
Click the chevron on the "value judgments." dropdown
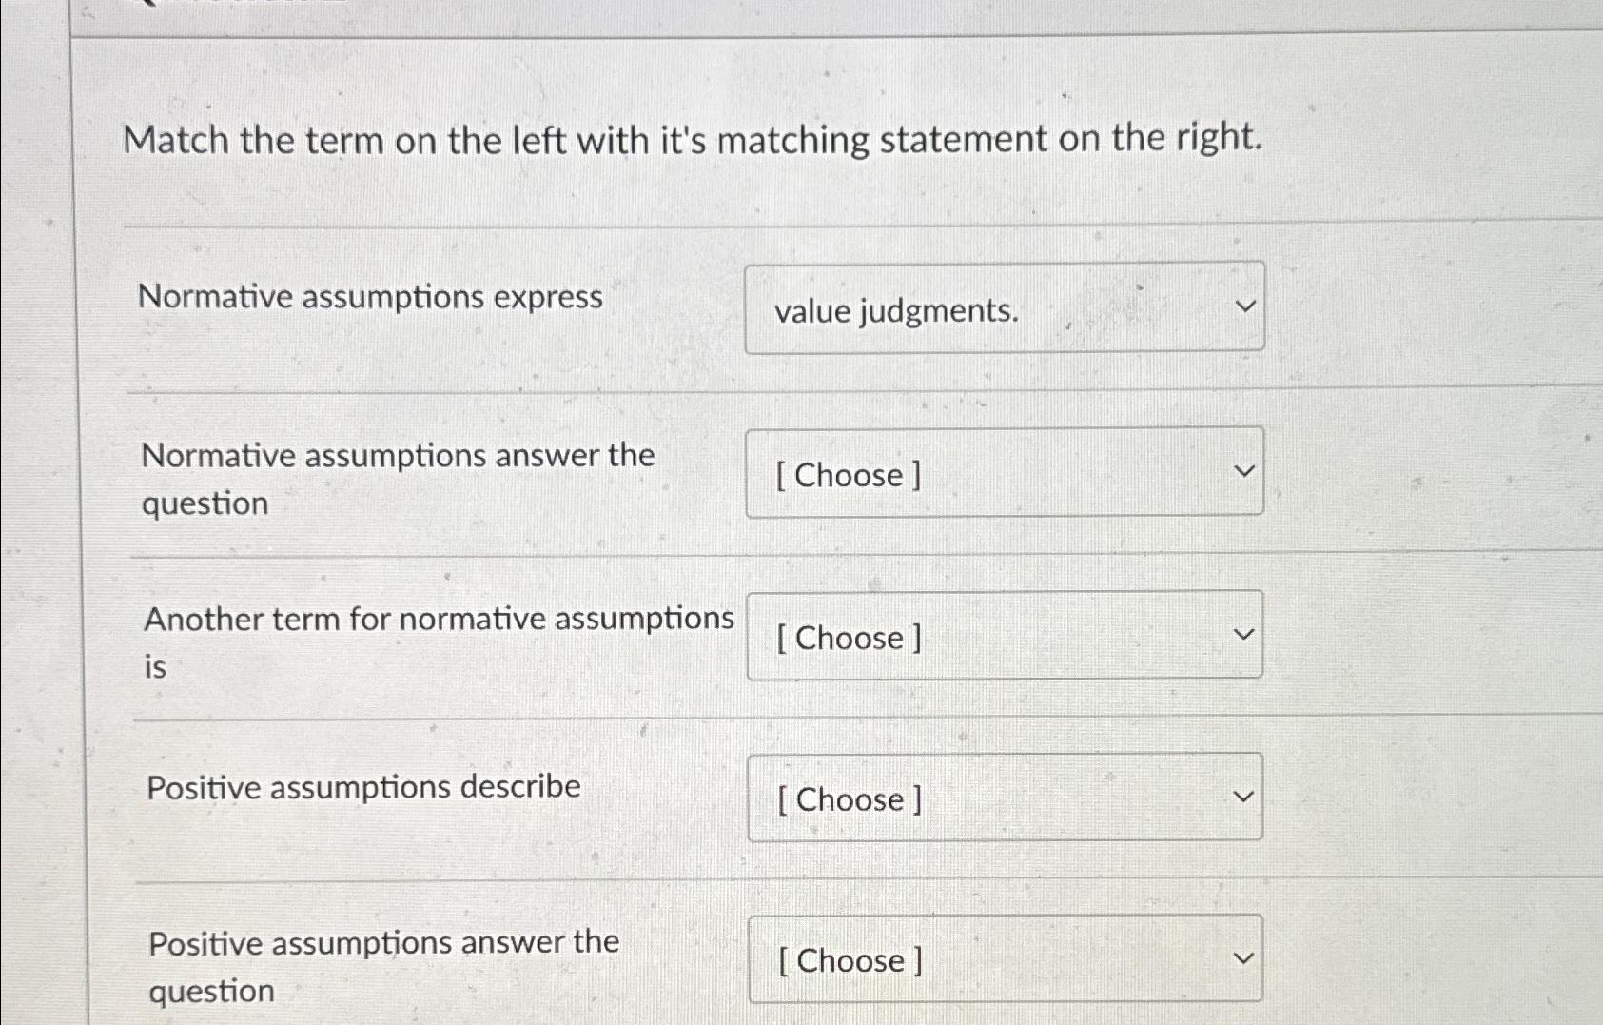pos(1245,305)
